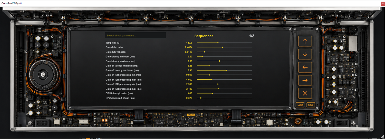The height and width of the screenshot is (139, 385).
Task: Select the CPU clock start phase (ms) label
Action: tap(120, 98)
